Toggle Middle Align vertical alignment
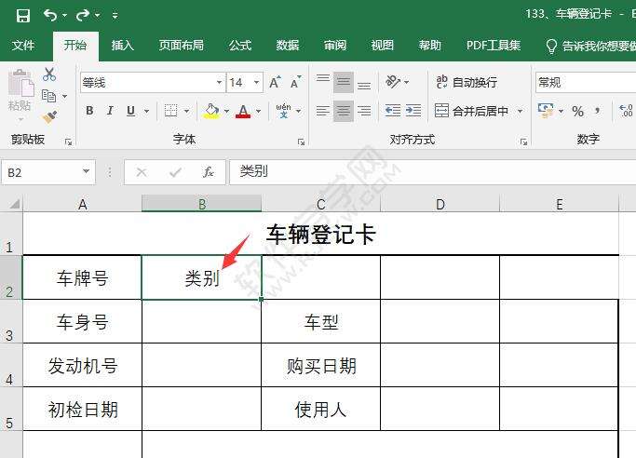This screenshot has width=636, height=458. point(344,82)
